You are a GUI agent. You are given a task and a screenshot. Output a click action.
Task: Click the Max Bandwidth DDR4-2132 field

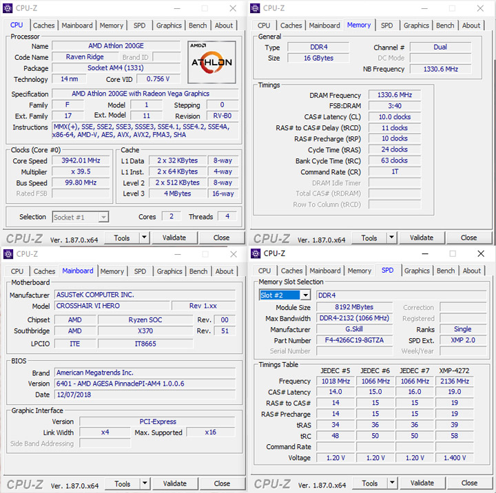(354, 318)
